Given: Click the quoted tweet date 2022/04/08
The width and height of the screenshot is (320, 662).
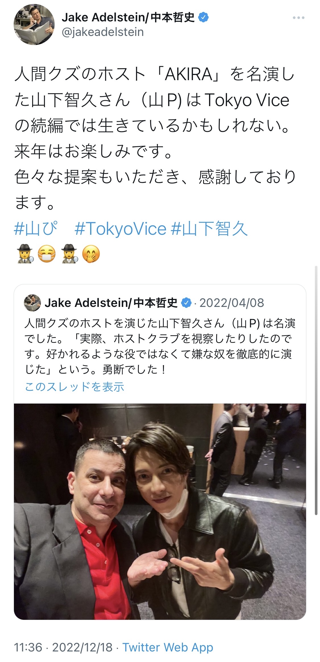Looking at the screenshot, I should (x=232, y=303).
